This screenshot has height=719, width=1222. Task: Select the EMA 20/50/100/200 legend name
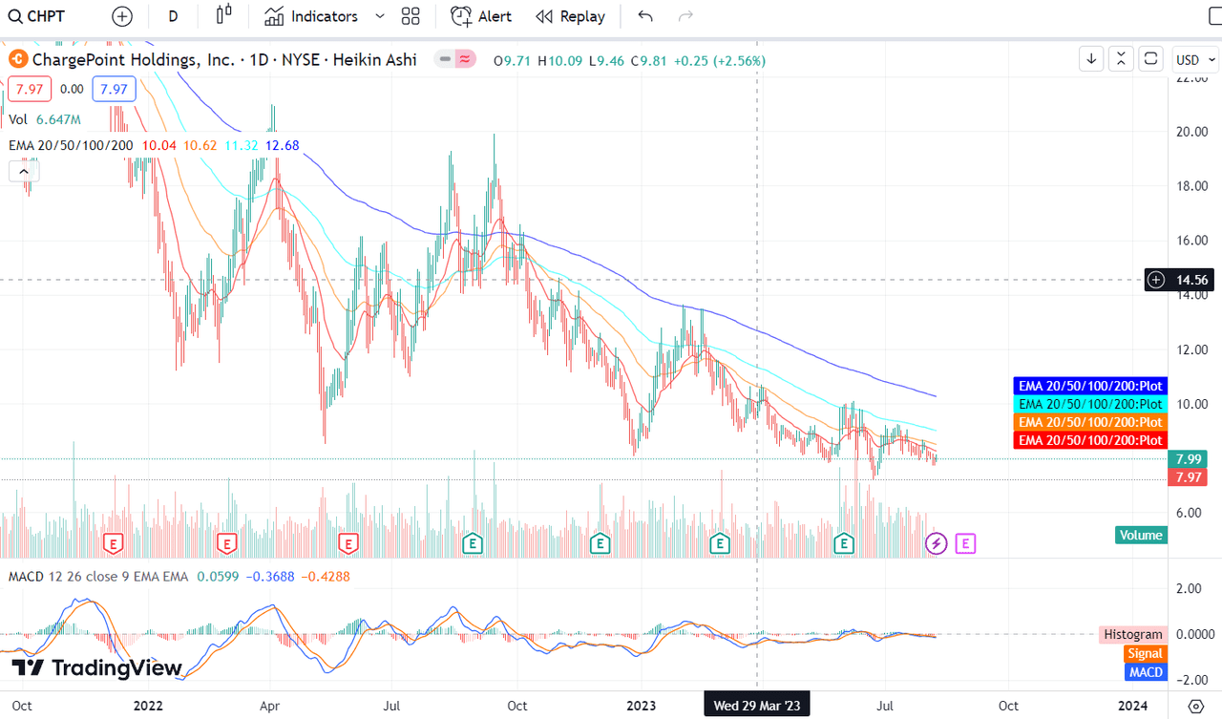point(70,145)
